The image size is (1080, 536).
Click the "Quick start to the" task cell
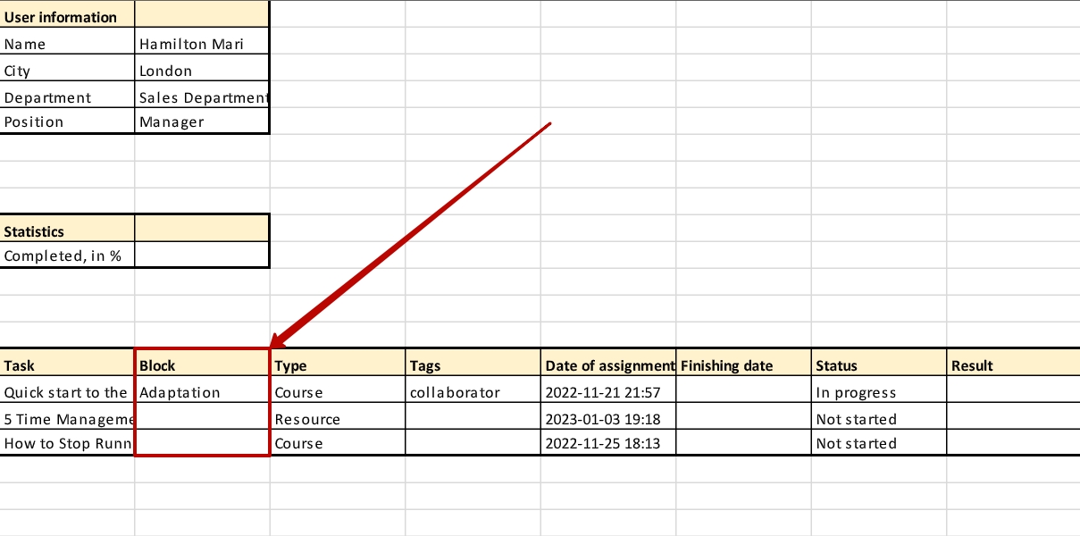(x=67, y=390)
